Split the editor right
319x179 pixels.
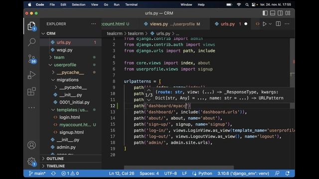[278, 24]
